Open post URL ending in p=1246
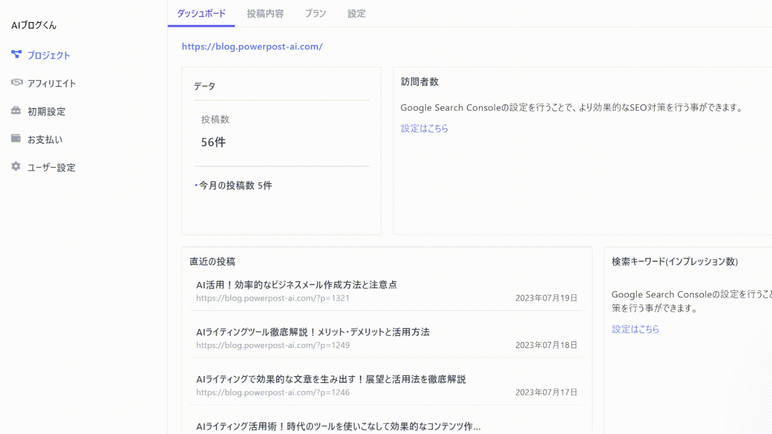772x434 pixels. [273, 393]
